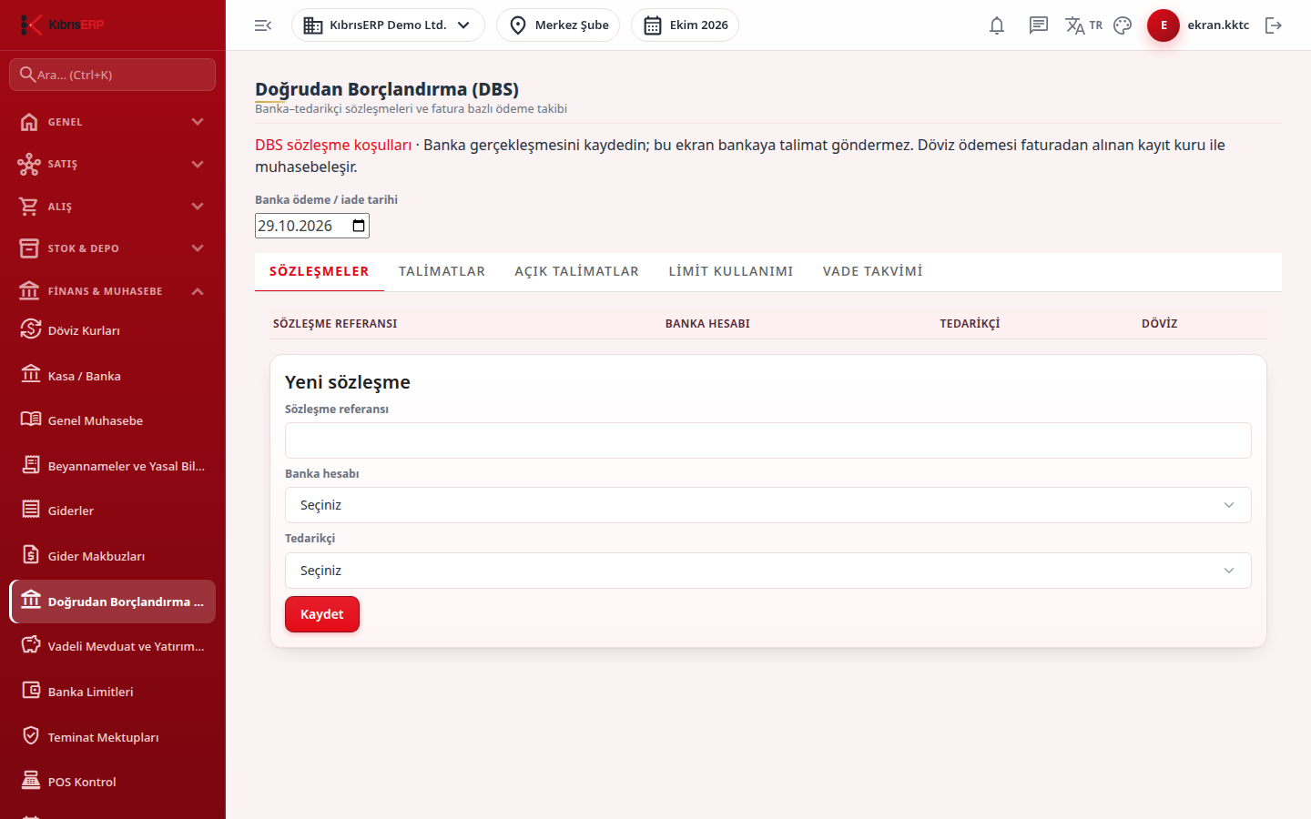
Task: Open Gider Makbuzları in the sidebar
Action: [113, 556]
